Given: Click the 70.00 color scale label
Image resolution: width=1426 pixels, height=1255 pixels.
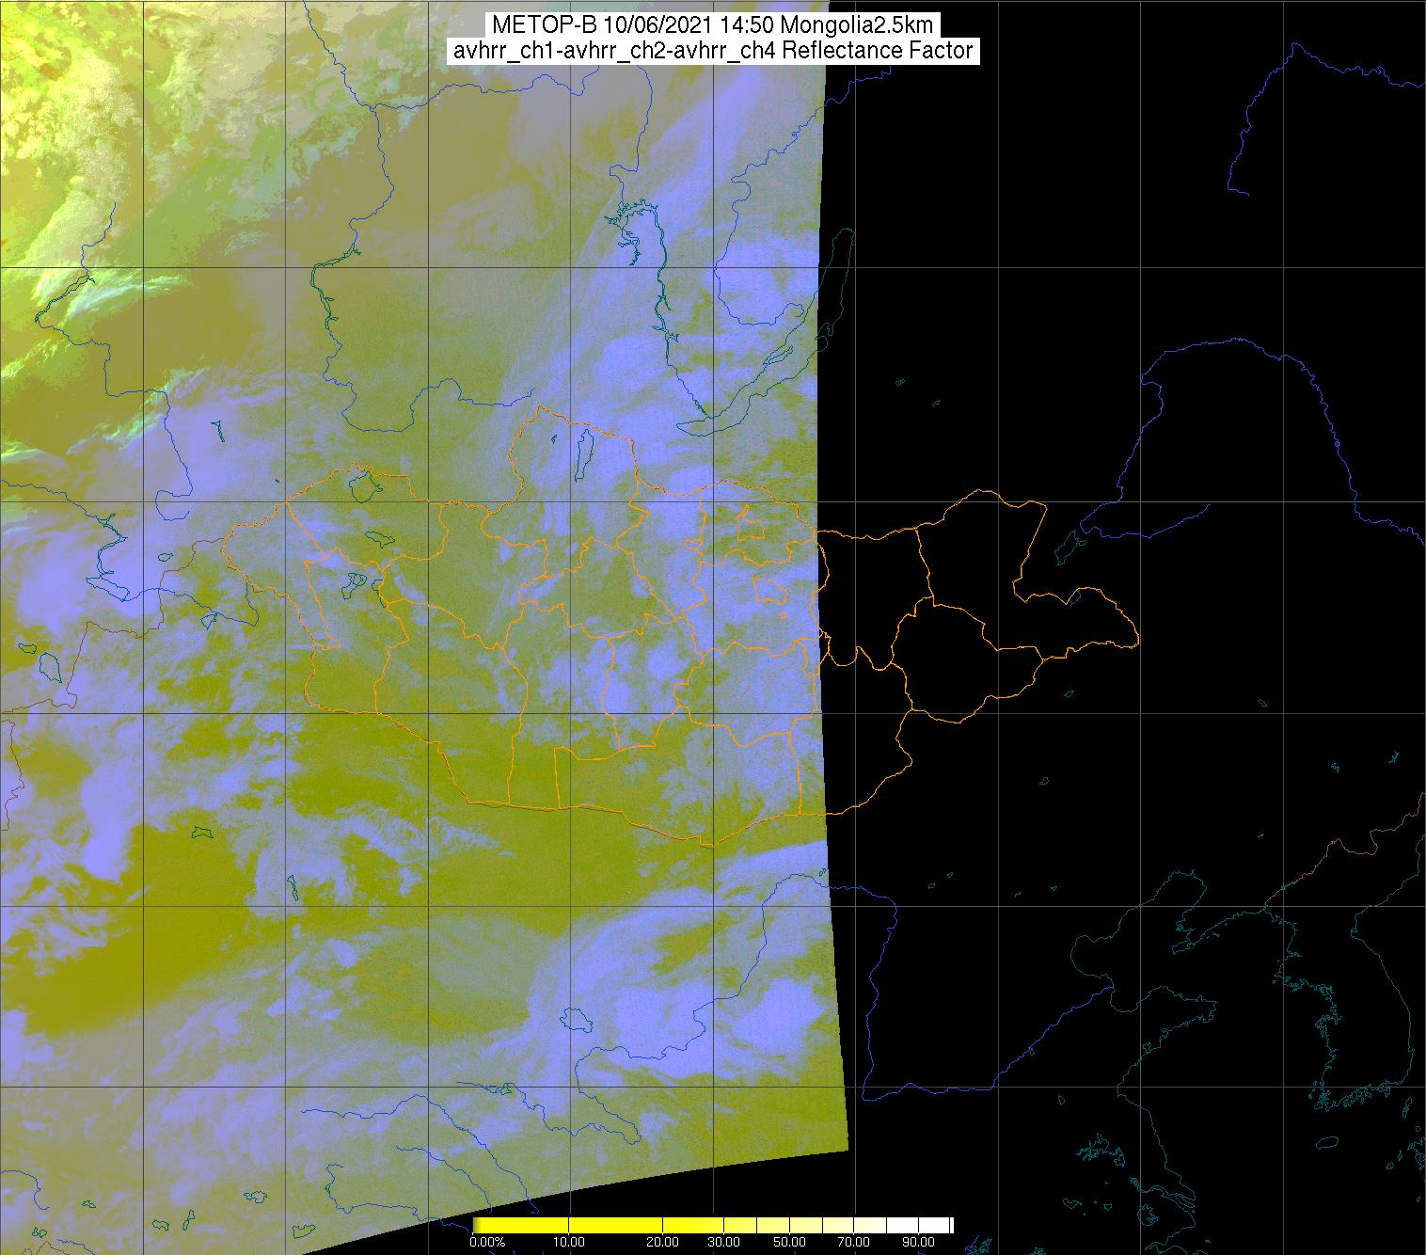Looking at the screenshot, I should tap(854, 1243).
